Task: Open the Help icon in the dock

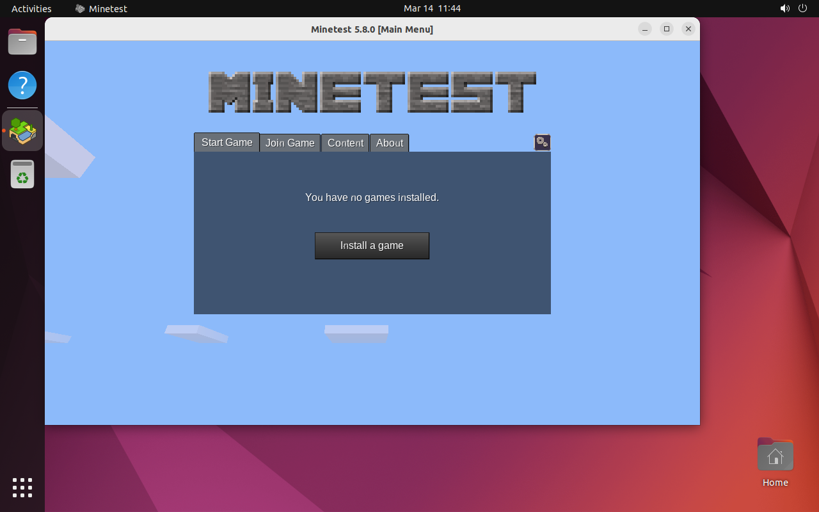Action: click(22, 84)
